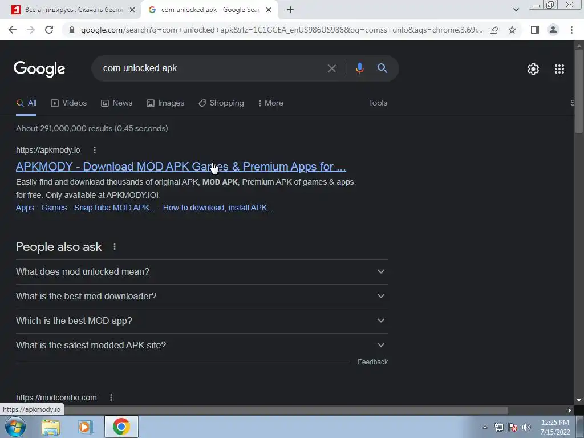
Task: Share this page icon in address bar
Action: (x=494, y=30)
